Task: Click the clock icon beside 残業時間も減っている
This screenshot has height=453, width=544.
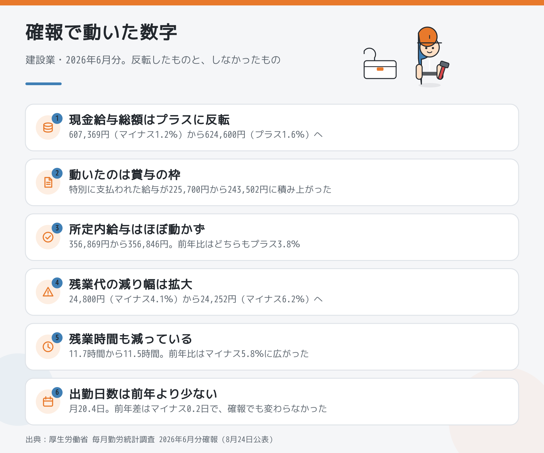Action: pyautogui.click(x=48, y=347)
